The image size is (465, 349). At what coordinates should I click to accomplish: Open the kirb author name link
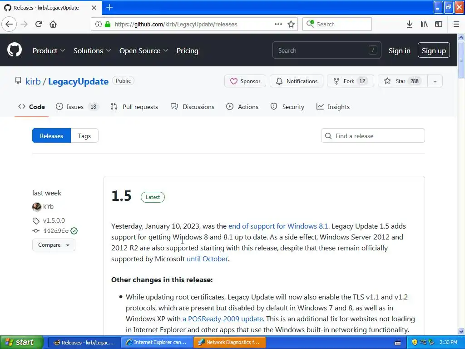(48, 207)
